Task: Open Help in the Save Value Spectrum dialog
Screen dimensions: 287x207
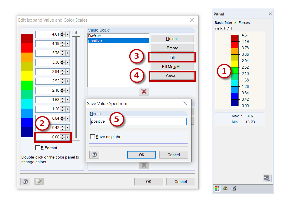Action: click(x=94, y=154)
